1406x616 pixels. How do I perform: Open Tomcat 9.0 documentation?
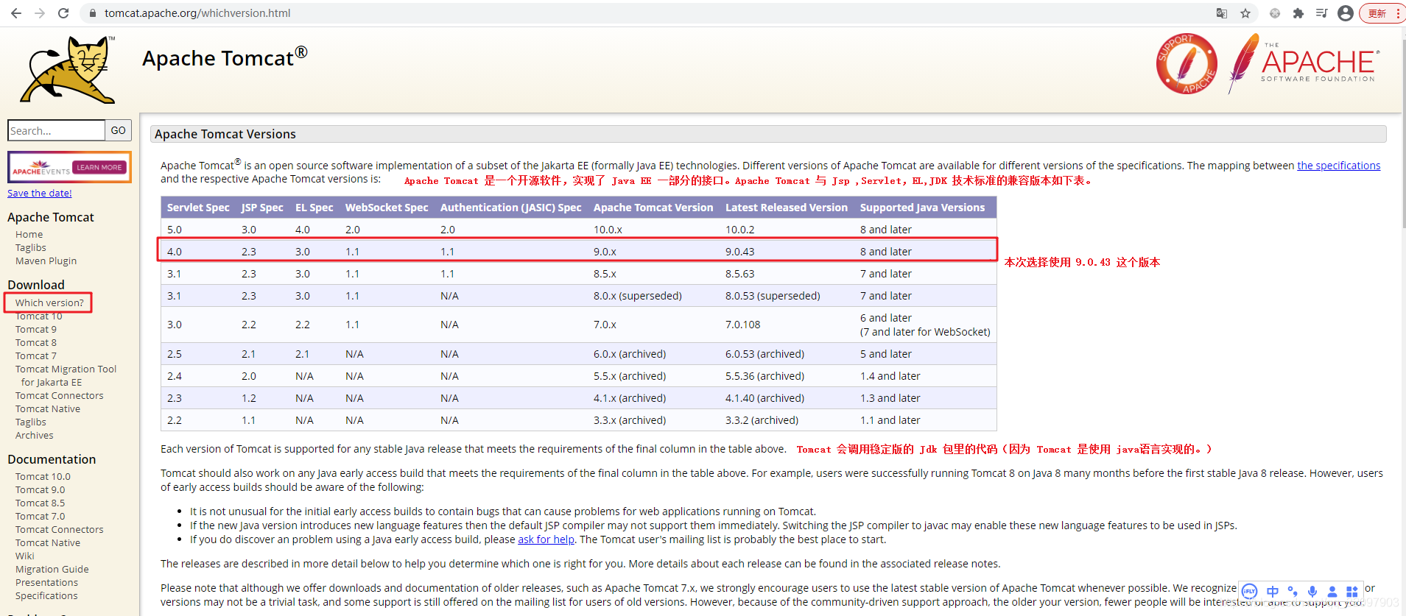tap(41, 490)
